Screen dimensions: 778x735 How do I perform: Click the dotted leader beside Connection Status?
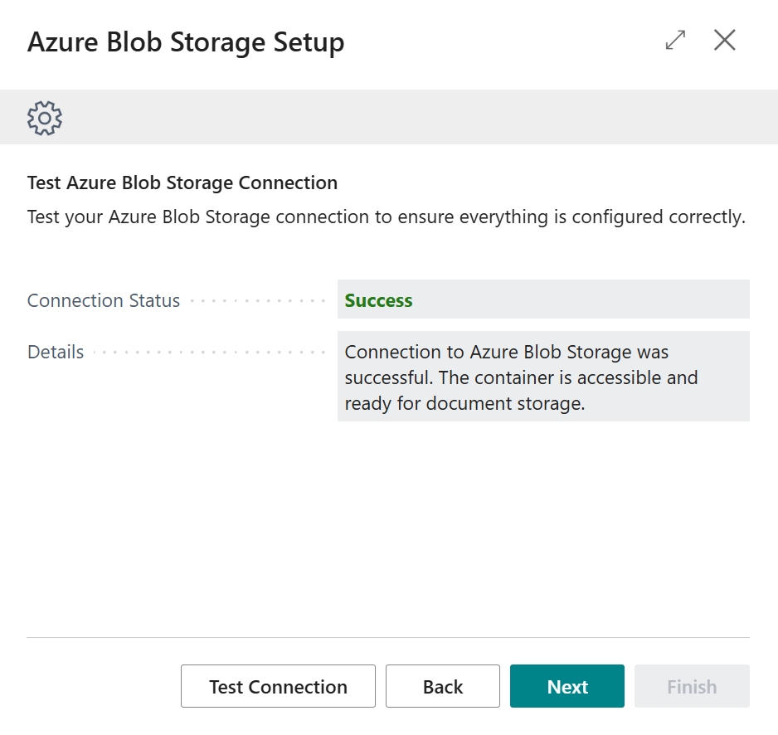tap(257, 300)
